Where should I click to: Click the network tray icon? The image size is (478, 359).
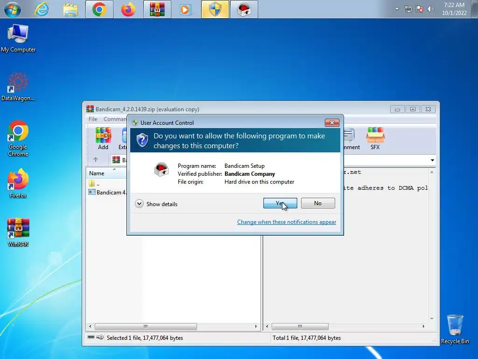[x=408, y=9]
